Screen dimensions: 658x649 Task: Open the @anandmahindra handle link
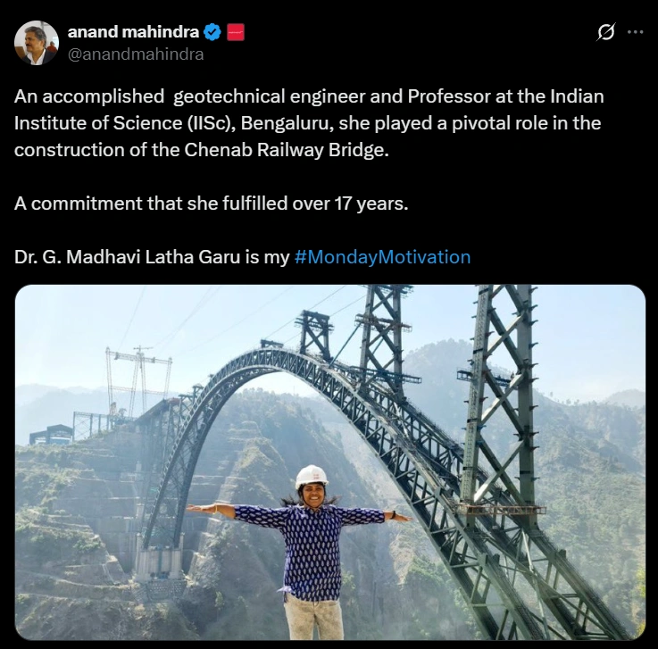tap(136, 54)
